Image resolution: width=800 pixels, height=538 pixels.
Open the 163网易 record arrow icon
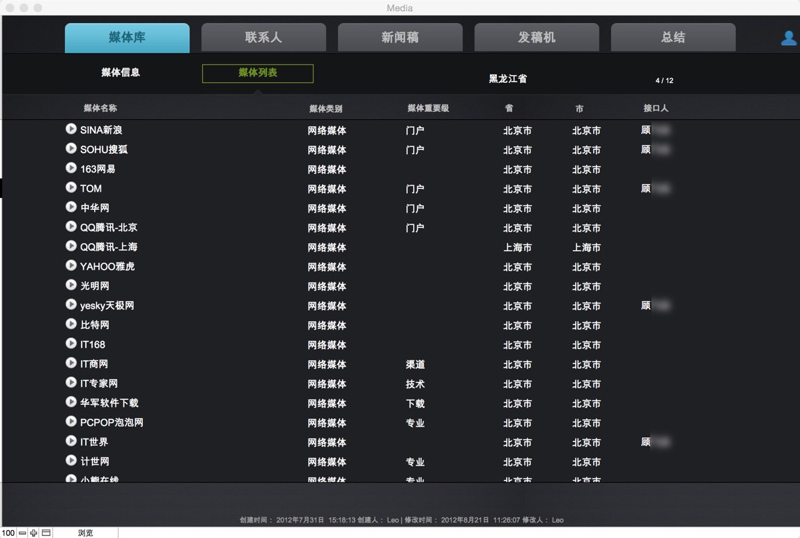click(x=71, y=168)
